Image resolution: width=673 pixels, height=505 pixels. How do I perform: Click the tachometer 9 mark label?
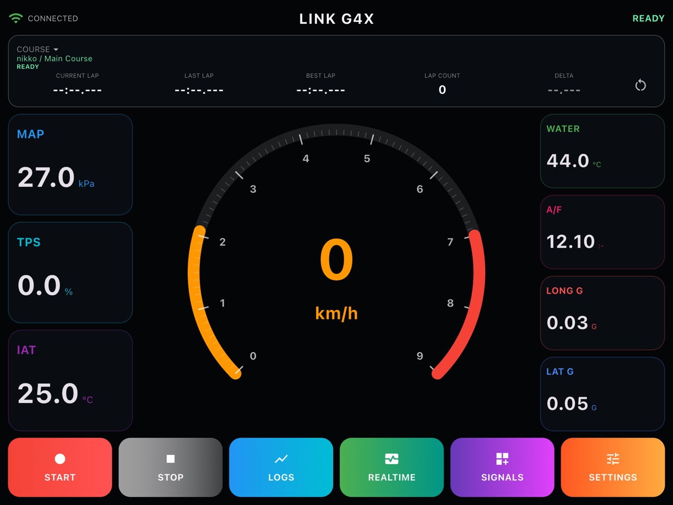point(419,356)
